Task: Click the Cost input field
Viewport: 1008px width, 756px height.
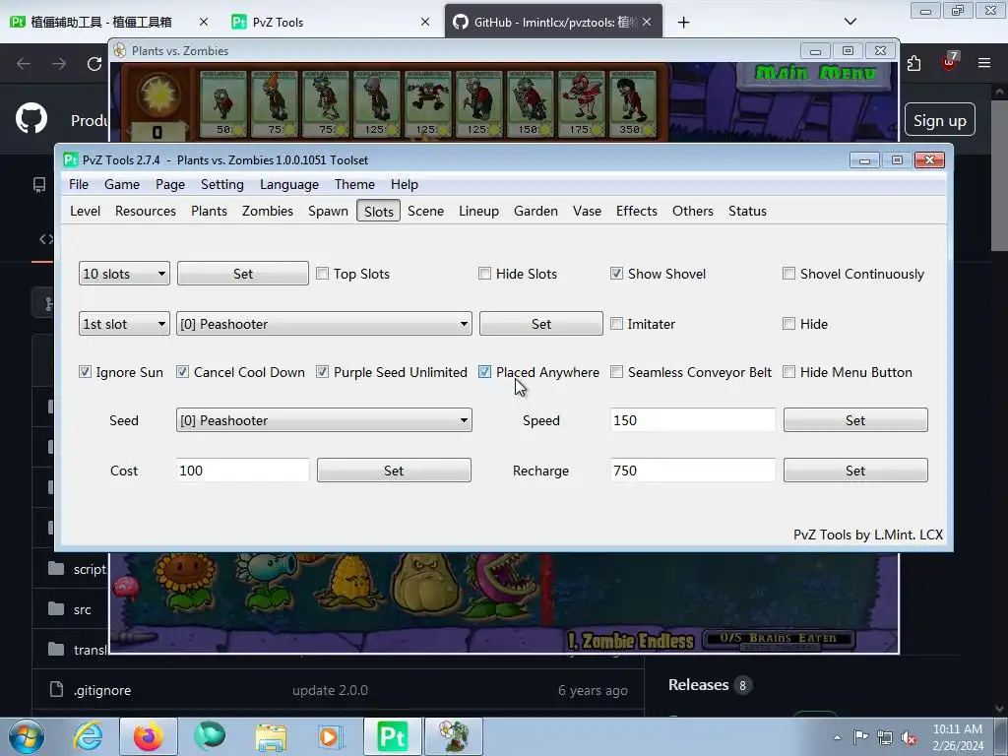Action: pyautogui.click(x=243, y=471)
